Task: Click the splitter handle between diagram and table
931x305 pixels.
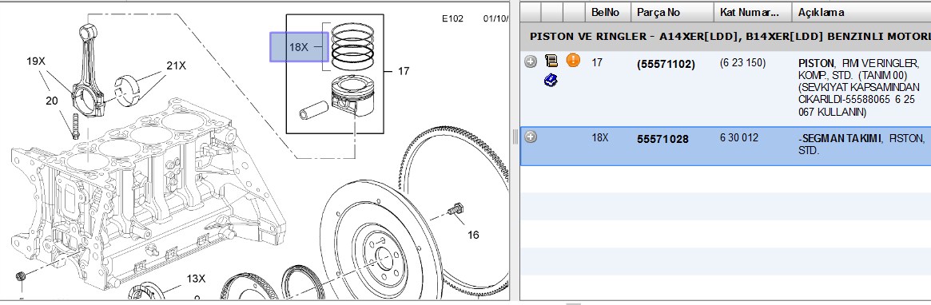Action: 515,137
